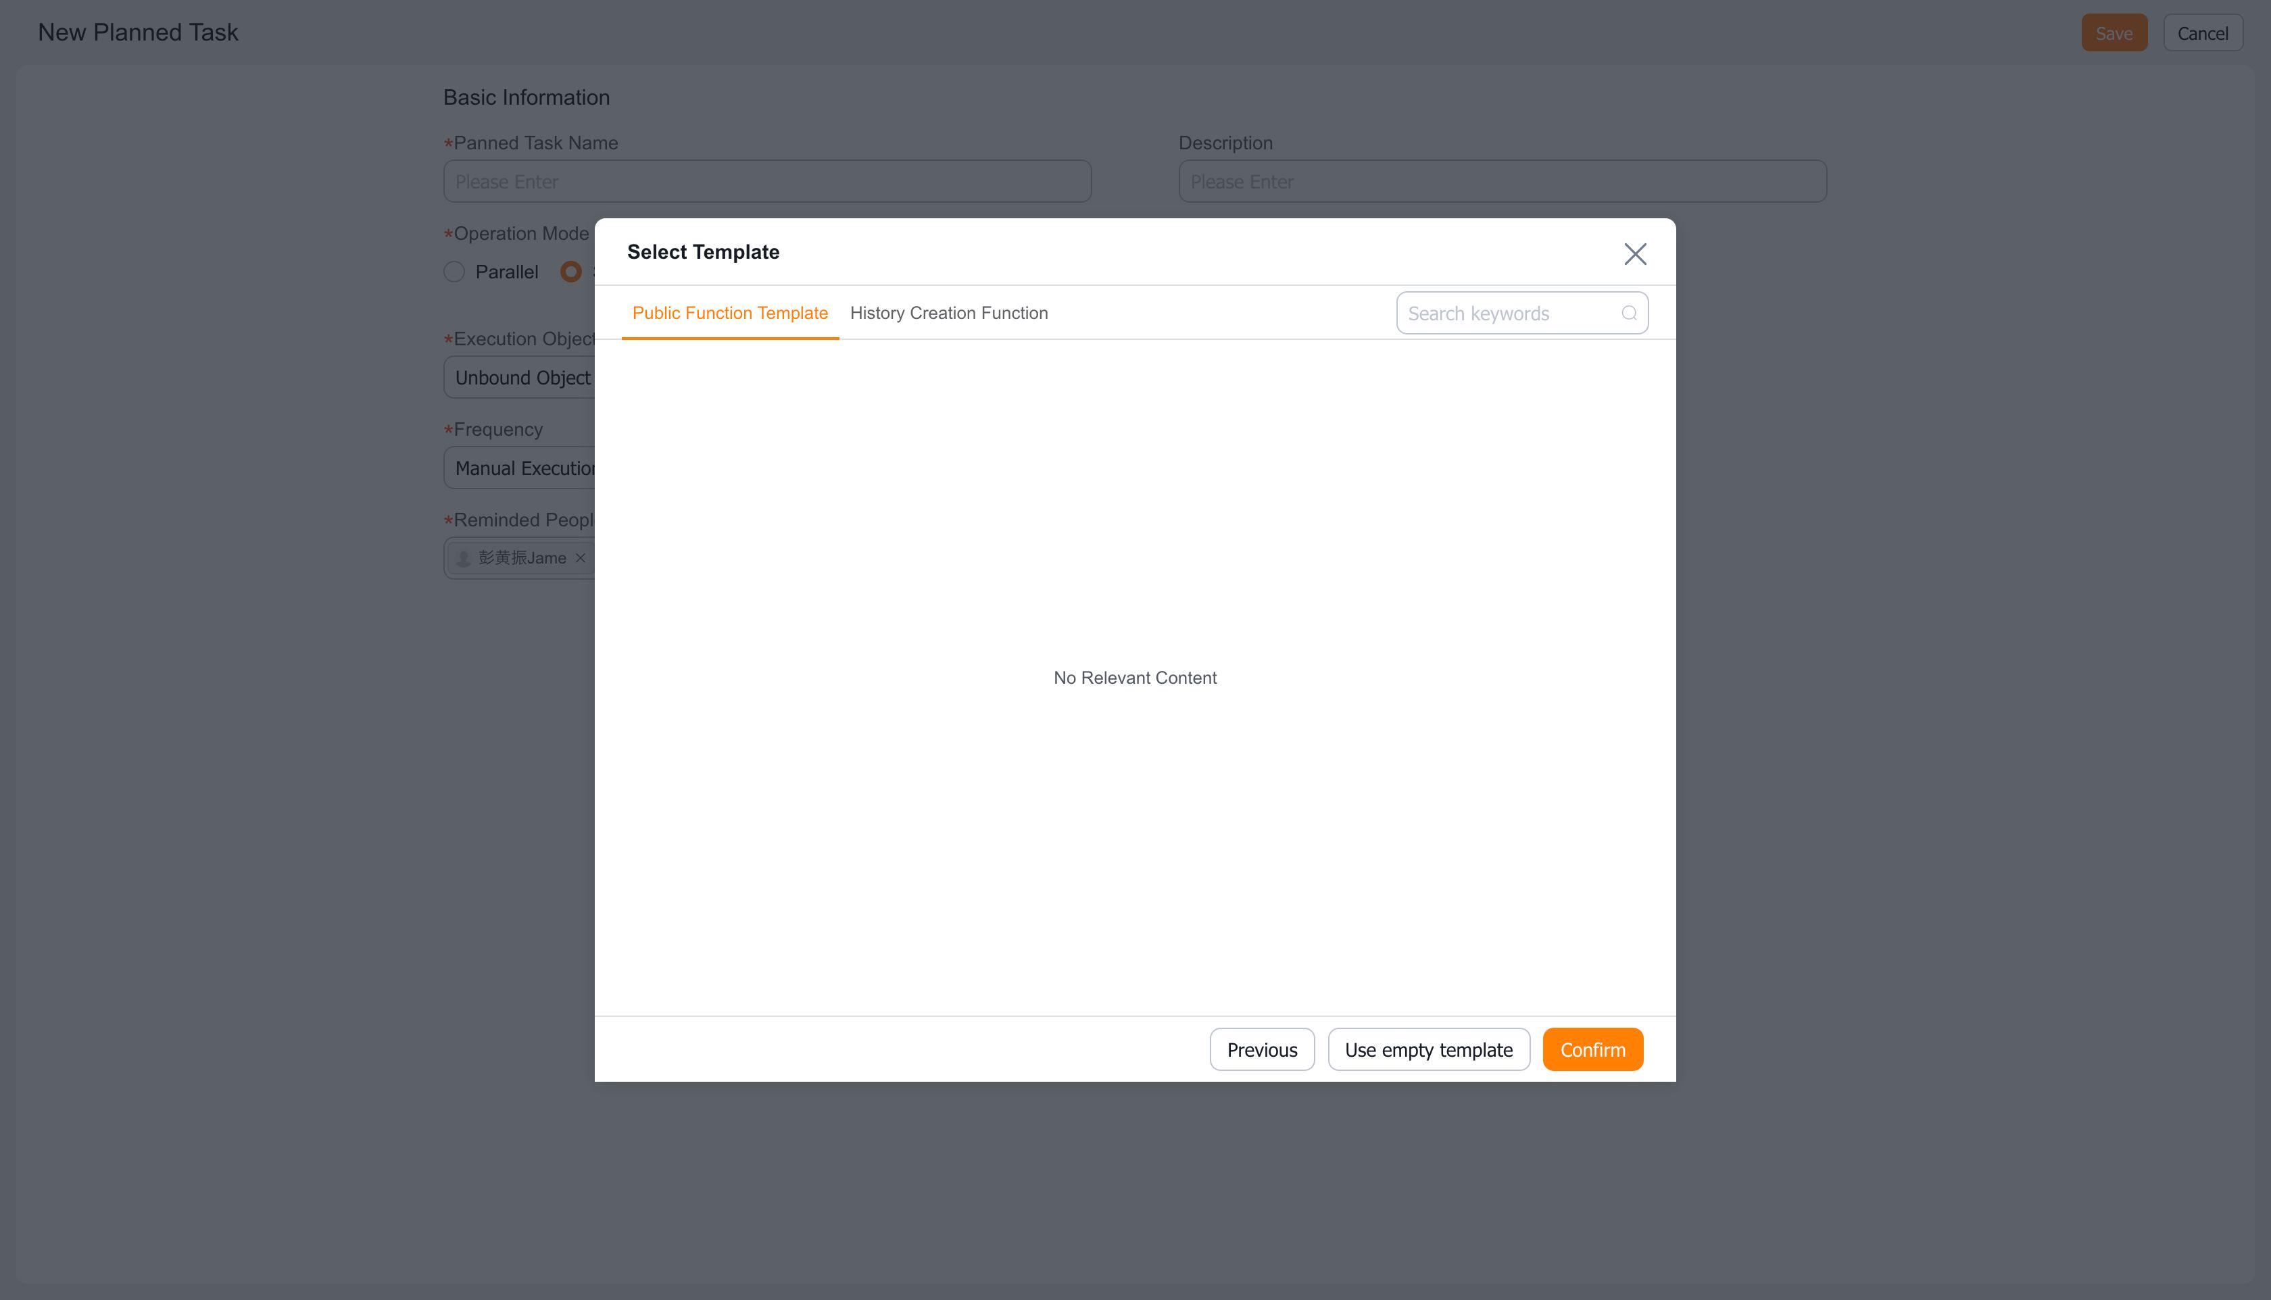This screenshot has height=1300, width=2271.
Task: Click the 彭黄振Jame user avatar icon
Action: (x=464, y=558)
